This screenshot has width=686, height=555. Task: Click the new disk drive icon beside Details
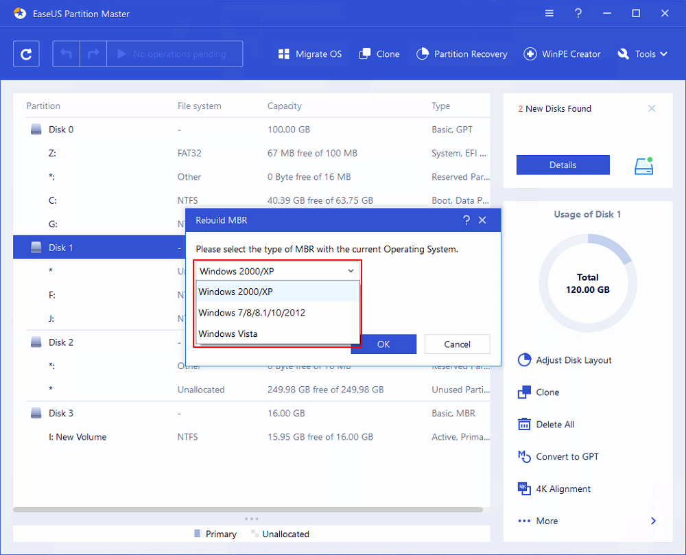pos(644,166)
